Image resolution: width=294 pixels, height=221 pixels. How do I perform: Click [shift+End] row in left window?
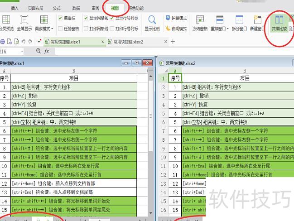[74, 166]
